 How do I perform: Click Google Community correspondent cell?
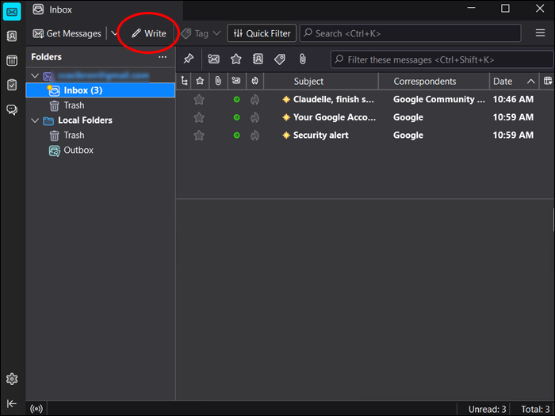coord(439,100)
